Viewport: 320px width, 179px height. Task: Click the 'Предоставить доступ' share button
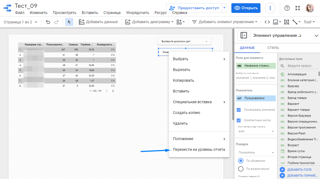(194, 8)
